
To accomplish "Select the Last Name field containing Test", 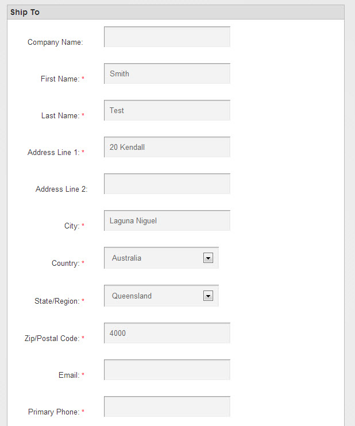I will (x=167, y=110).
